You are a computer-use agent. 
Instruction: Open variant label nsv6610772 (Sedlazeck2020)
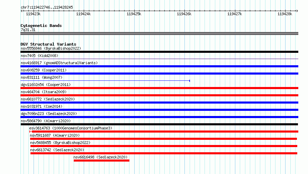coord(48,99)
